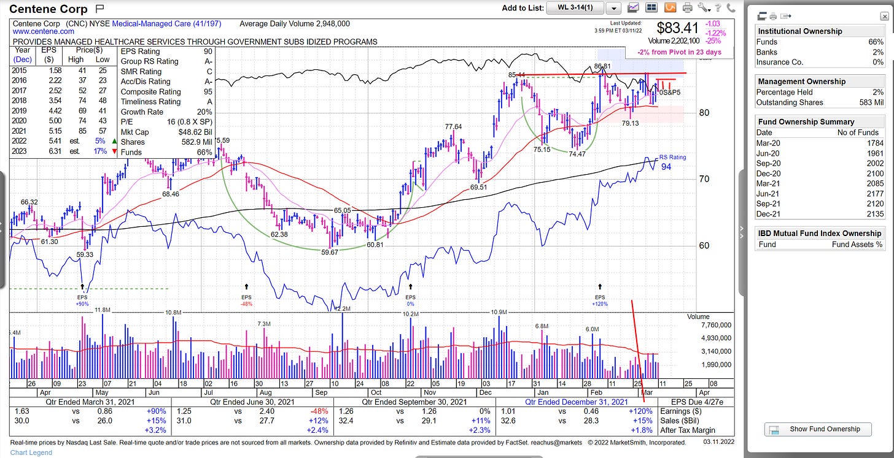Viewport: 894px width, 458px height.
Task: Click the EPS 0% marker arrow
Action: (411, 286)
